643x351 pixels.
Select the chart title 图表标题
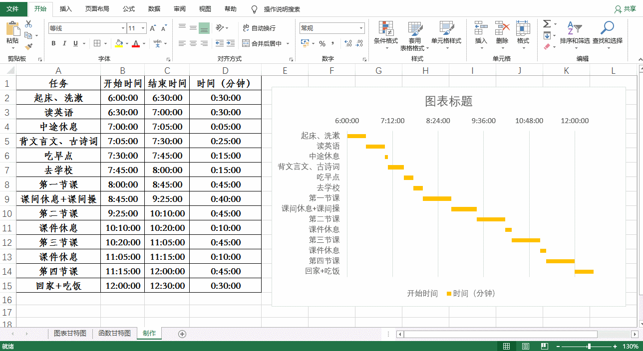pos(449,101)
